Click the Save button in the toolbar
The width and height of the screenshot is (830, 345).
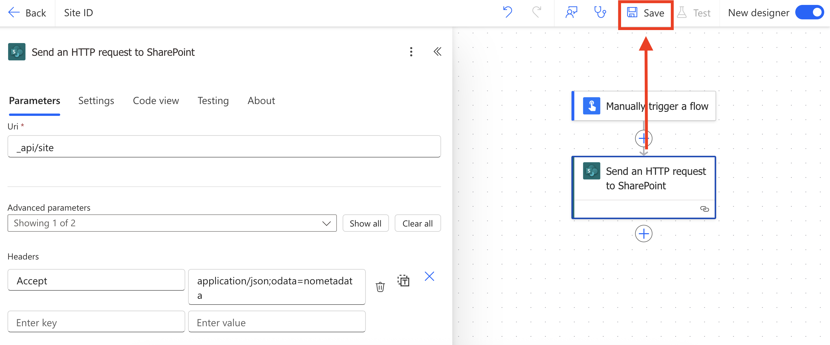tap(645, 13)
